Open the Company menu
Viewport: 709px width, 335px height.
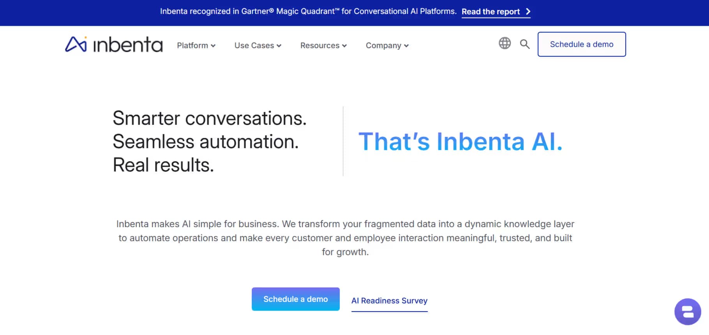coord(383,46)
